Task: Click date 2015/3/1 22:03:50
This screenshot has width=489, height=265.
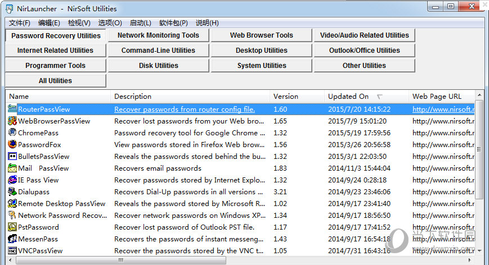Action: [x=357, y=157]
